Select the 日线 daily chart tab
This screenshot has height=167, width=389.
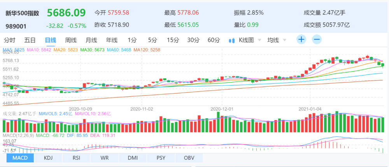[51, 40]
